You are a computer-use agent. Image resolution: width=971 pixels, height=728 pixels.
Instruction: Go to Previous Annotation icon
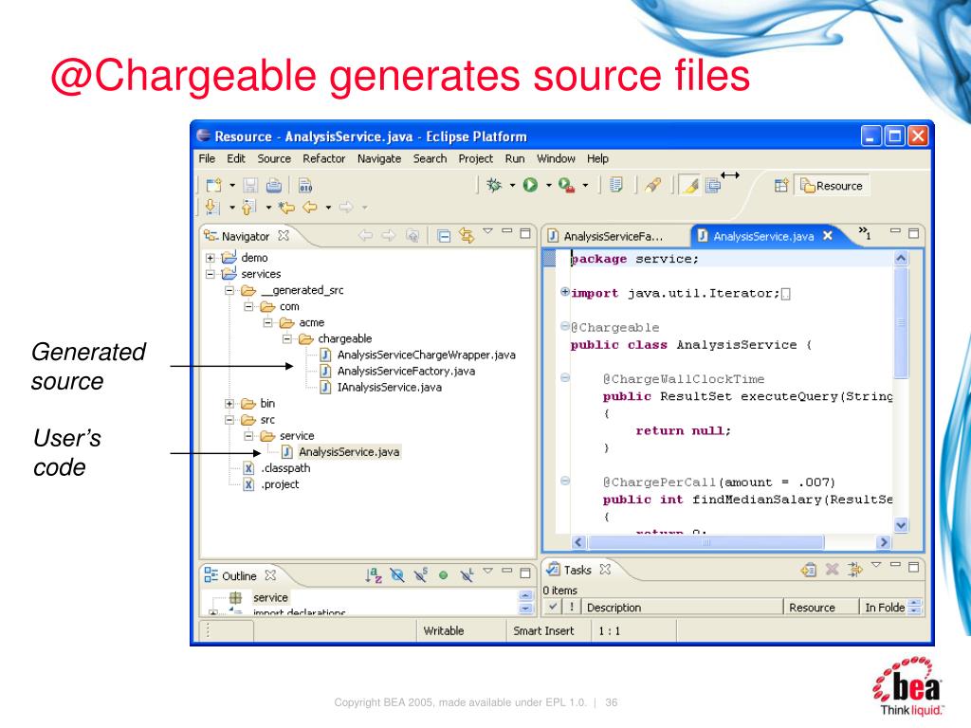[x=248, y=207]
